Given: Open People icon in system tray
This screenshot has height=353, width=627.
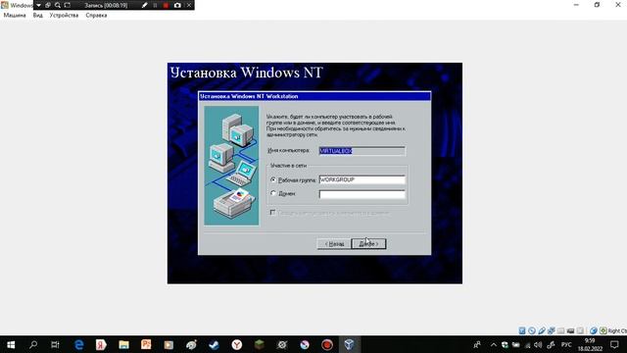Looking at the screenshot, I should [x=477, y=344].
